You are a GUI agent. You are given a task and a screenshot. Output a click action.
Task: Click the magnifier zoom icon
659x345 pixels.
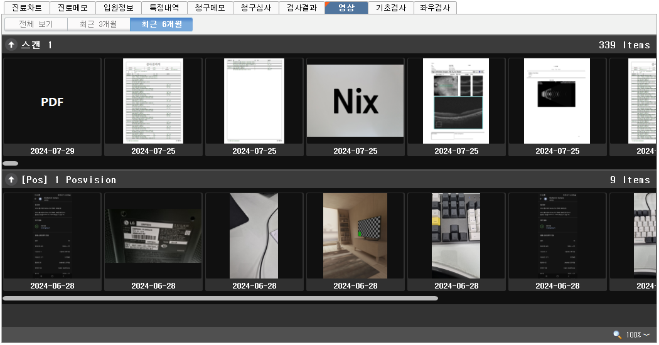click(x=617, y=335)
